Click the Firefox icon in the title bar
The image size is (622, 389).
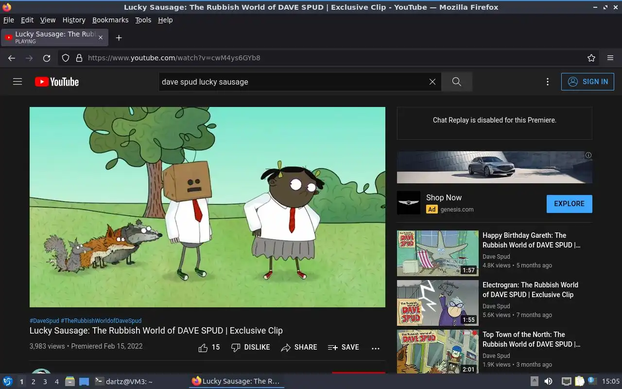7,7
